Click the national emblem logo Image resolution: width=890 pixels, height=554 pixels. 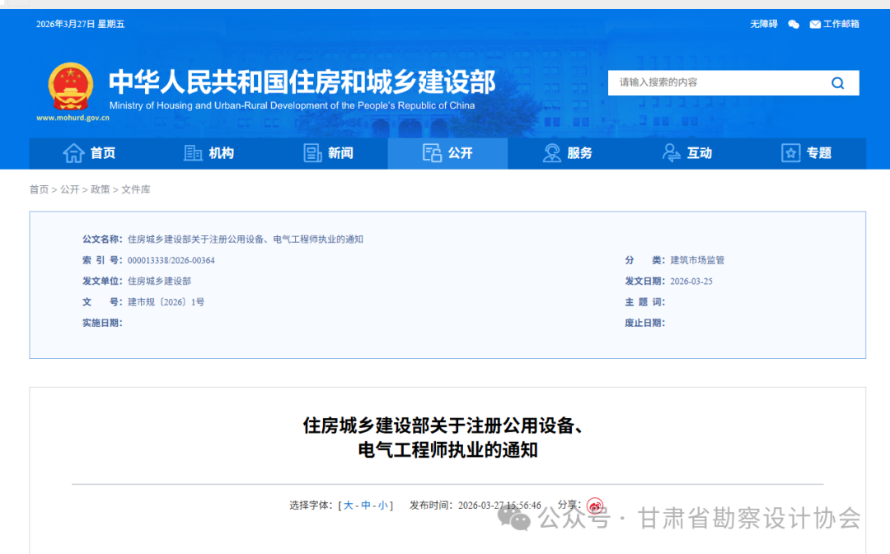point(71,87)
